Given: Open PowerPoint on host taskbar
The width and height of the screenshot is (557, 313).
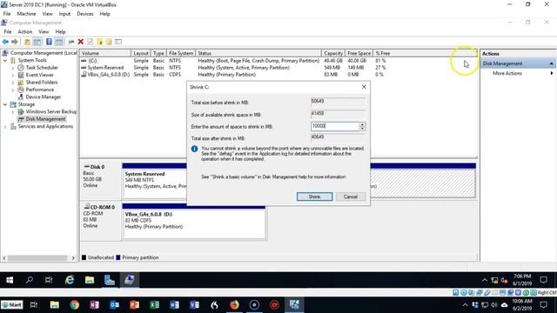Looking at the screenshot, I should tap(134, 305).
